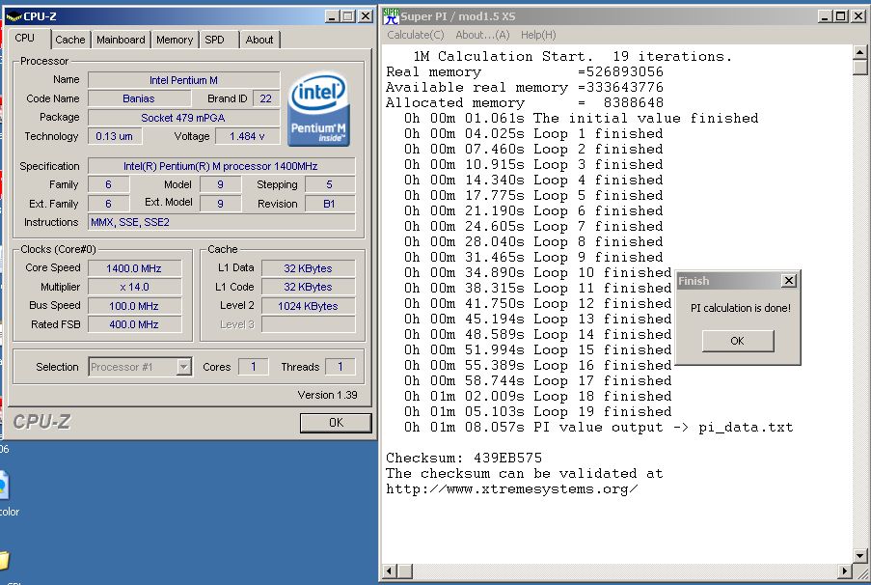Click the Code Name value 'Banias'
Image resolution: width=871 pixels, height=585 pixels.
tap(139, 99)
